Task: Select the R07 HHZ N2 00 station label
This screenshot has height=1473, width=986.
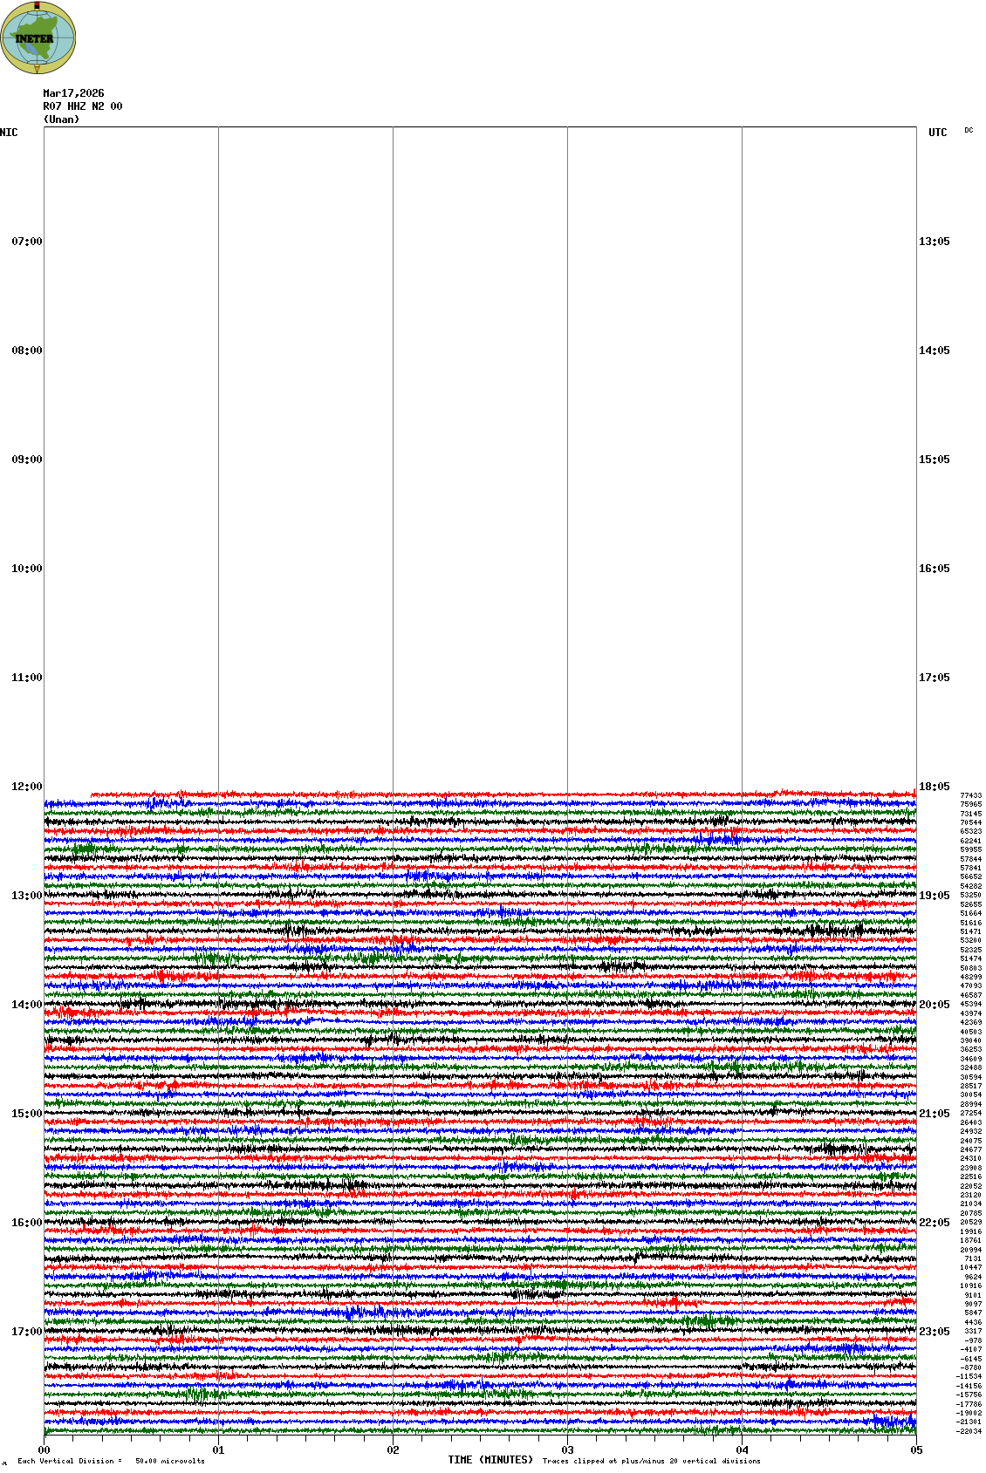Action: [83, 106]
